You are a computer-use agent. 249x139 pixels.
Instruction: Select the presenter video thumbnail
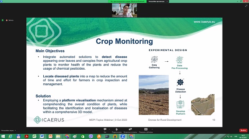(124, 10)
